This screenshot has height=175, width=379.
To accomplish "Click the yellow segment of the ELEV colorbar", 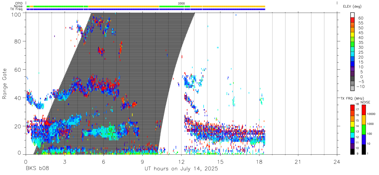I will click(352, 35).
